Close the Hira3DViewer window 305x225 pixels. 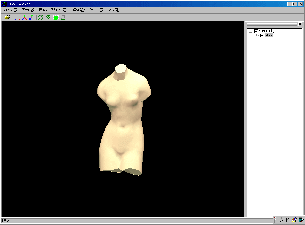click(x=301, y=4)
